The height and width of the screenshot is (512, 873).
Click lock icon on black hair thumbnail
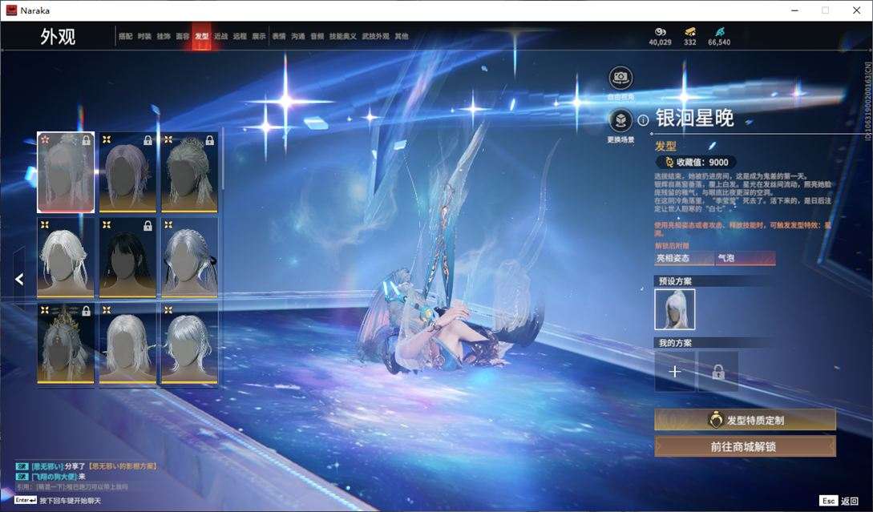pyautogui.click(x=148, y=226)
